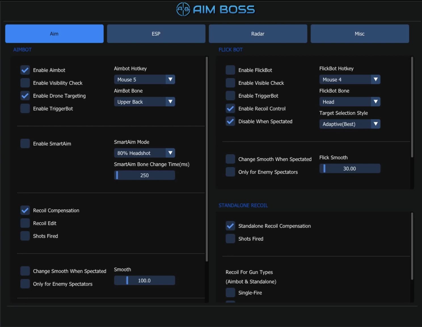Screen dimensions: 422x327
Task: Enable Shots Fired under Recoil Edit
Action: tap(25, 236)
